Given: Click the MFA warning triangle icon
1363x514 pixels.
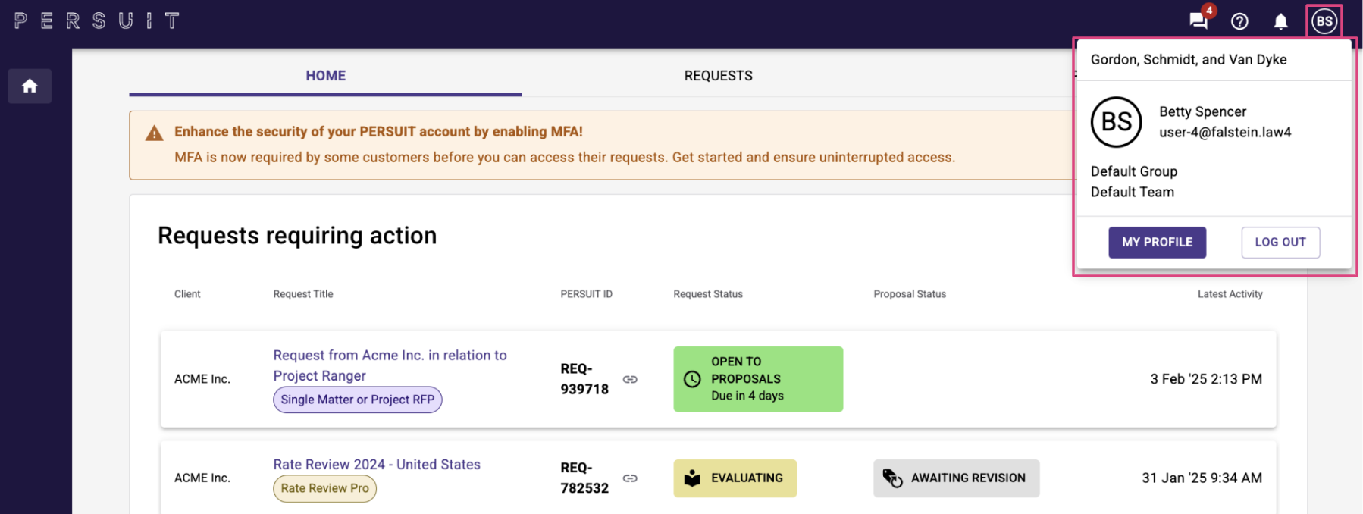Looking at the screenshot, I should [x=155, y=133].
